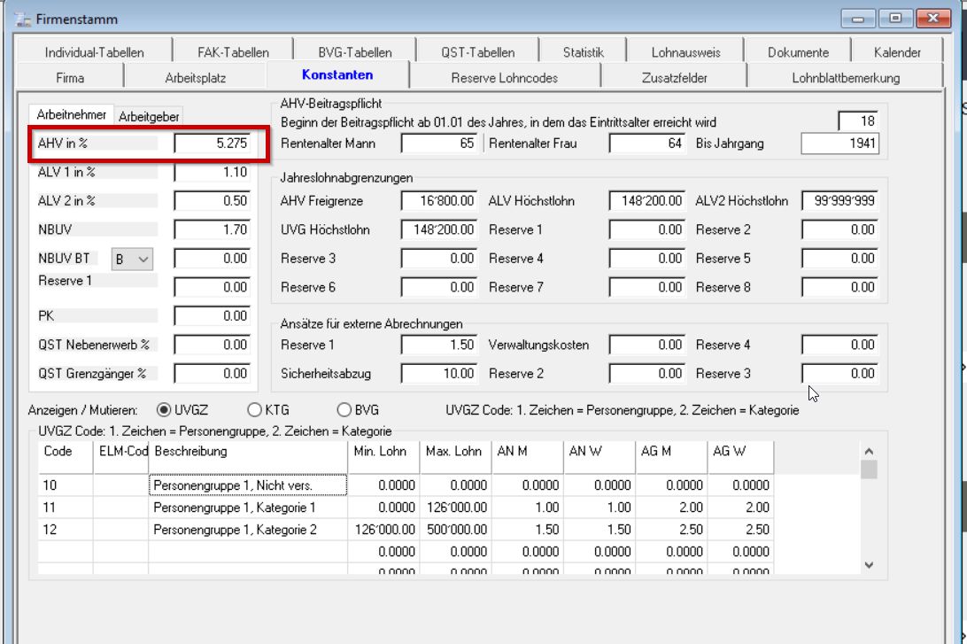Click the Beschreibung column header
Viewport: 967px width, 644px height.
coord(248,456)
